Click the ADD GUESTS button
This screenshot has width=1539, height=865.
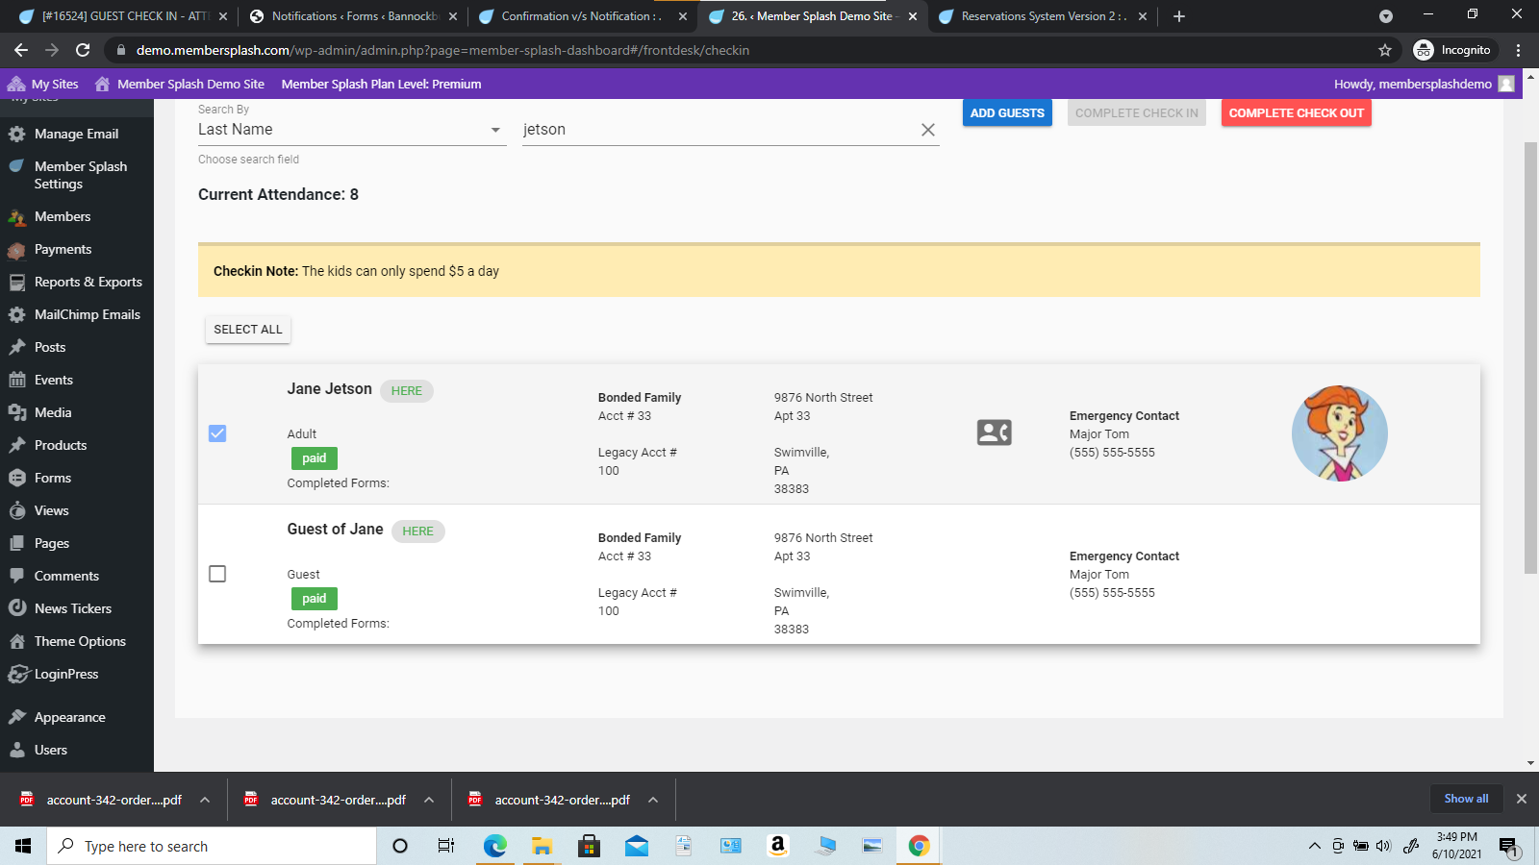tap(1007, 113)
